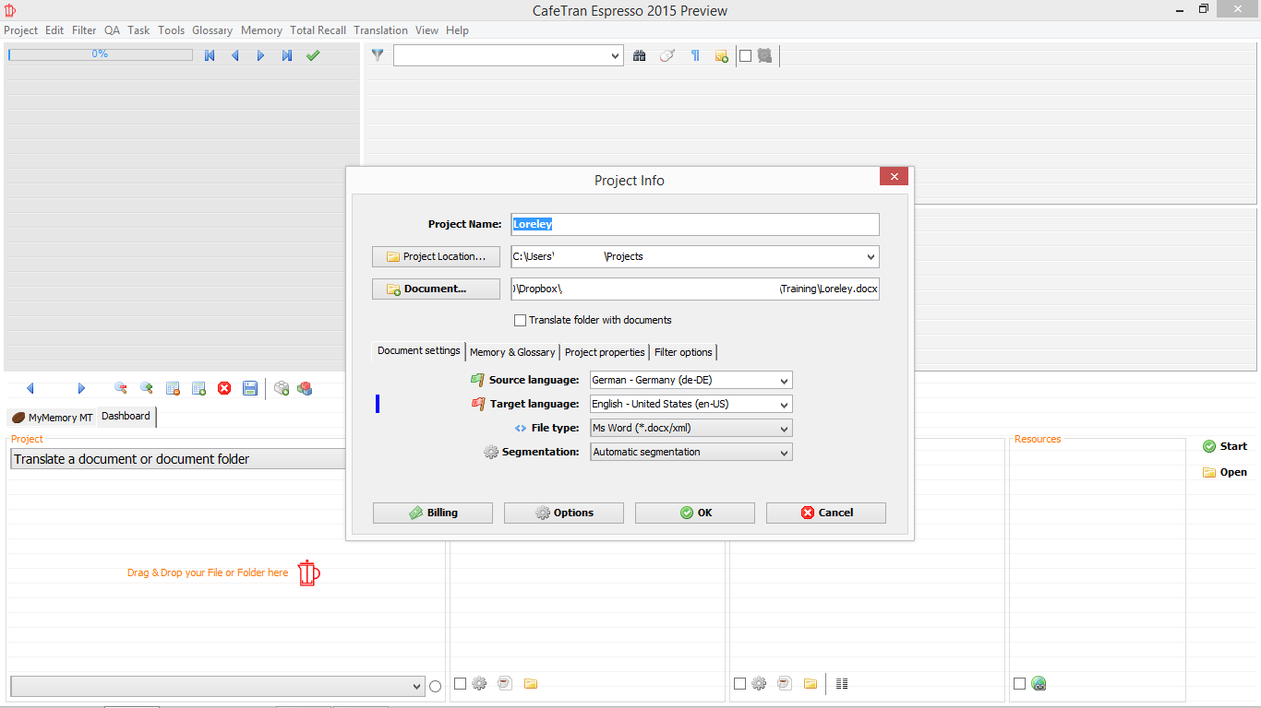Click the blue floppy disk save icon
Image resolution: width=1261 pixels, height=708 pixels.
[x=250, y=389]
